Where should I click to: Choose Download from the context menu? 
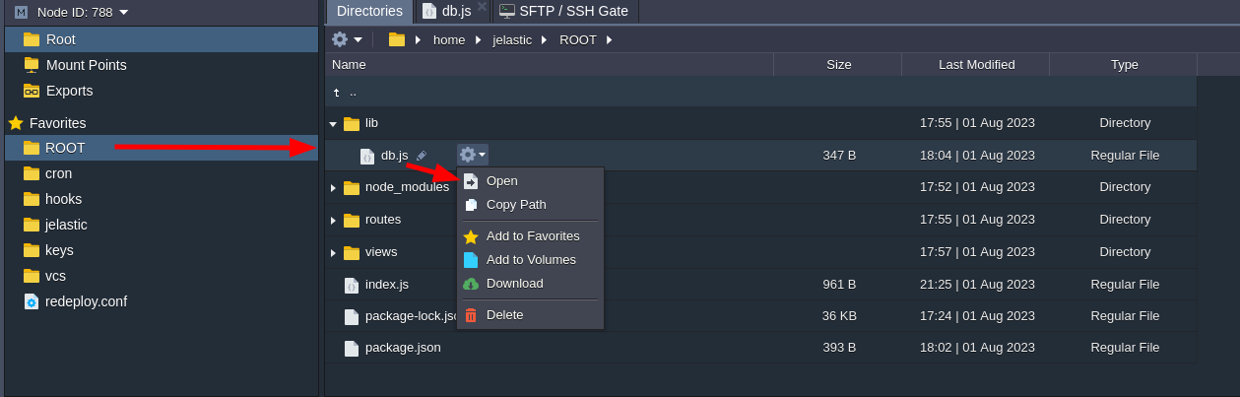tap(514, 284)
